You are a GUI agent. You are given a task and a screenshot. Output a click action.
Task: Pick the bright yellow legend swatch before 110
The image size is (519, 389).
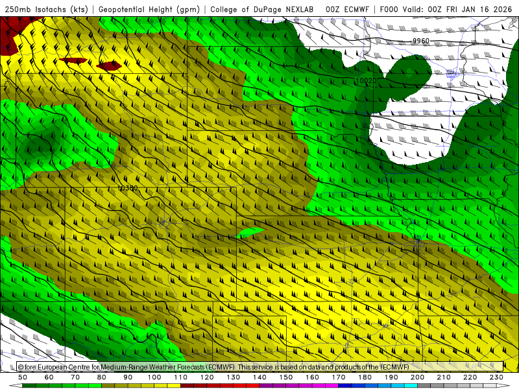(174, 386)
